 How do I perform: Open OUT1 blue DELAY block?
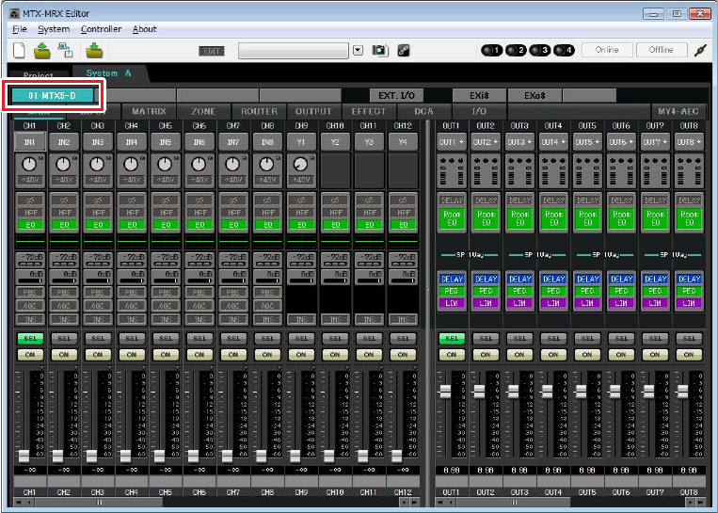[452, 279]
